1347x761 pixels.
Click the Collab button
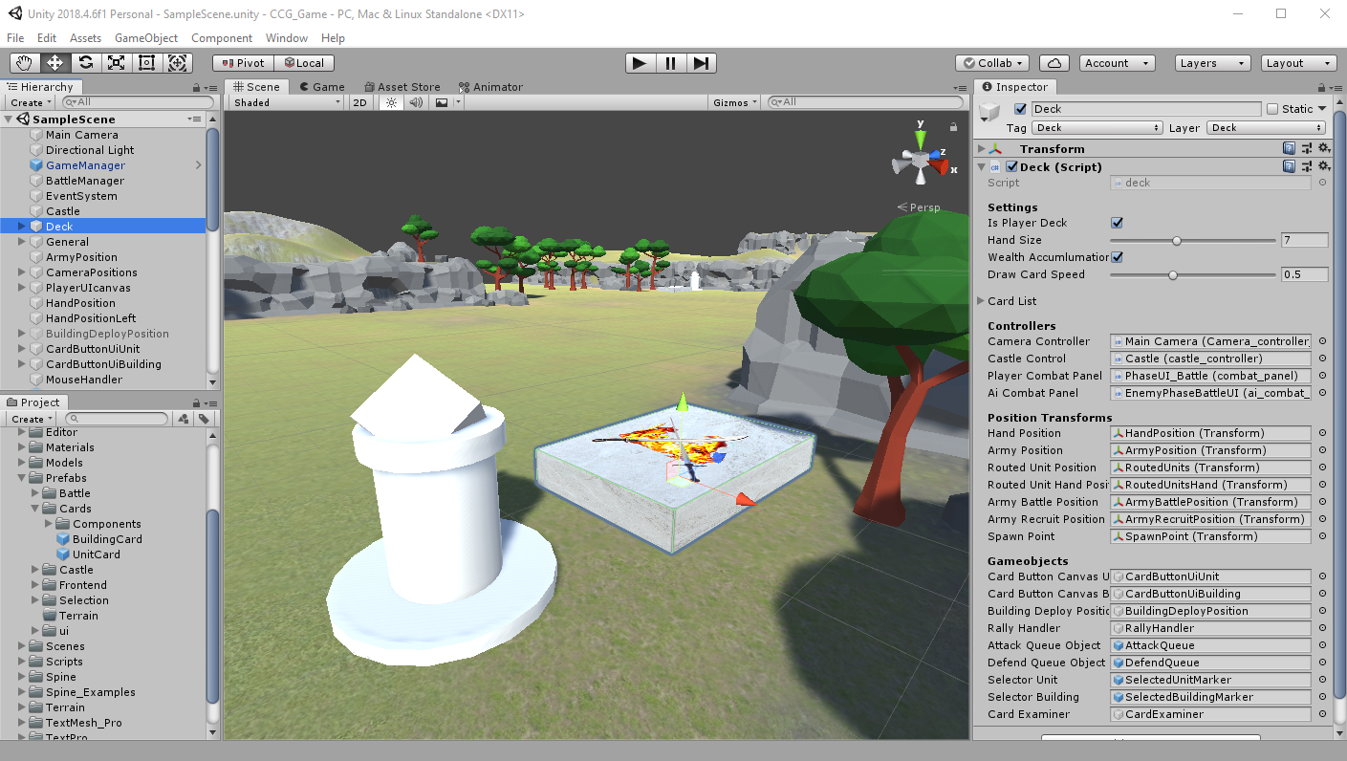coord(992,63)
